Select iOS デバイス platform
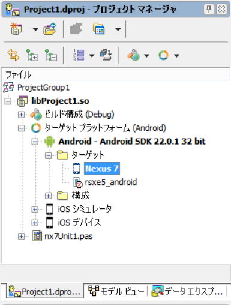The width and height of the screenshot is (231, 305). pyautogui.click(x=79, y=223)
